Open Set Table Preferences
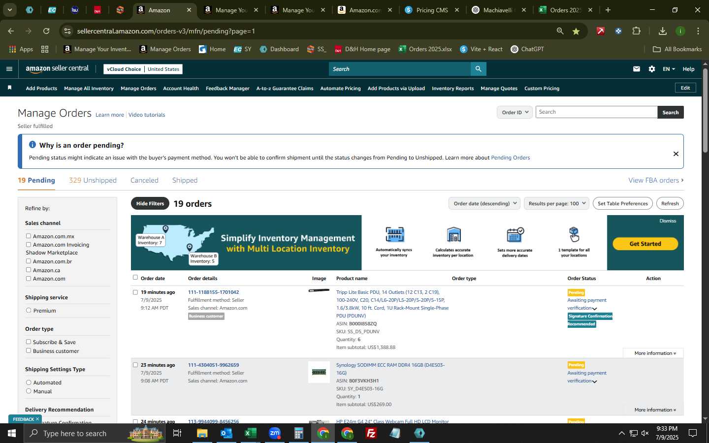The image size is (709, 443). pyautogui.click(x=622, y=203)
